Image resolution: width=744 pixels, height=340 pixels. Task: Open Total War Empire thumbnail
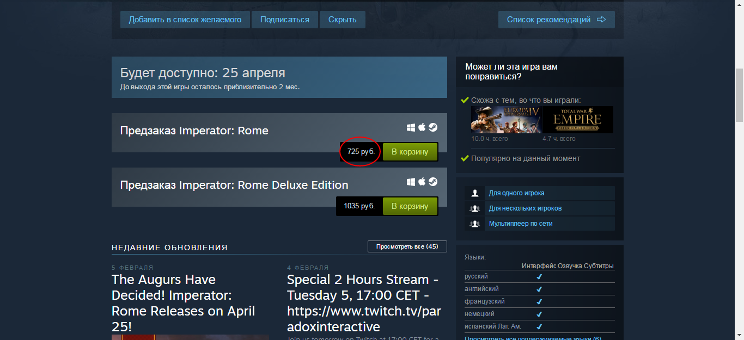click(577, 120)
